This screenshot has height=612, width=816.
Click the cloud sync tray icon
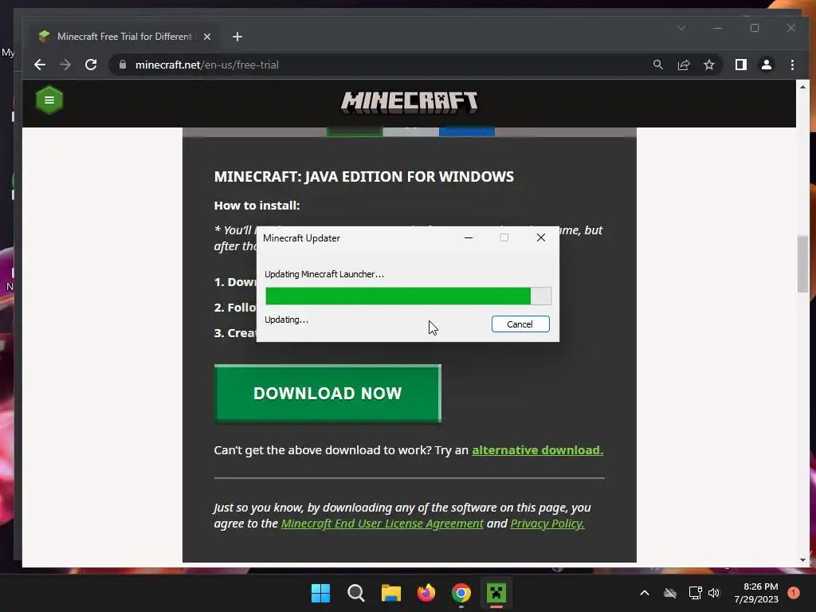(x=670, y=593)
